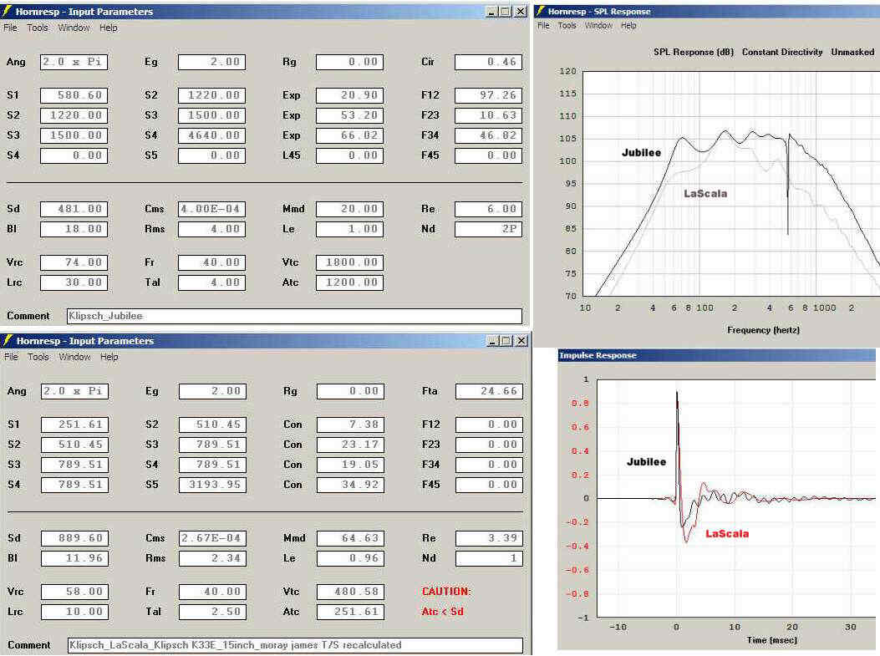Click the F34 field showing 46.82
Image resolution: width=880 pixels, height=656 pixels.
(488, 136)
